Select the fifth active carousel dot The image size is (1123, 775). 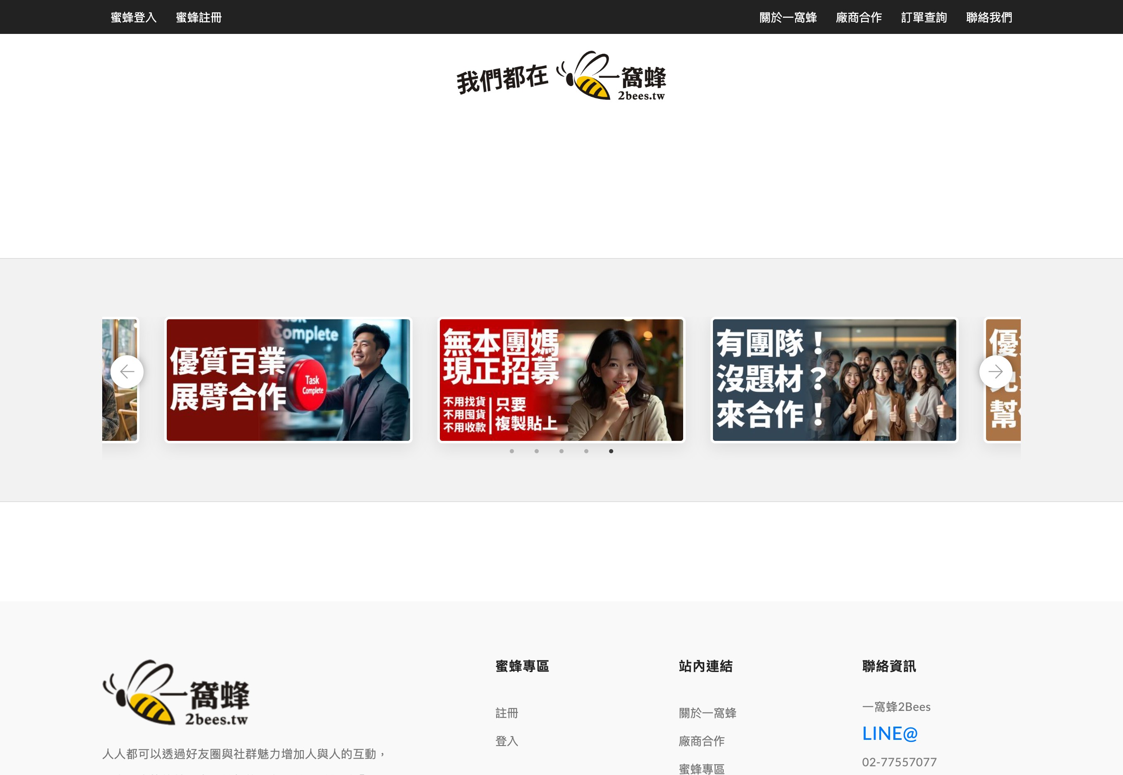click(x=611, y=451)
